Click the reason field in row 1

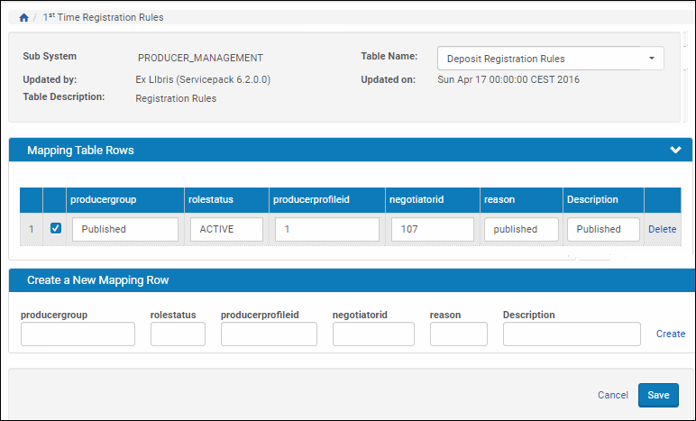pyautogui.click(x=521, y=229)
